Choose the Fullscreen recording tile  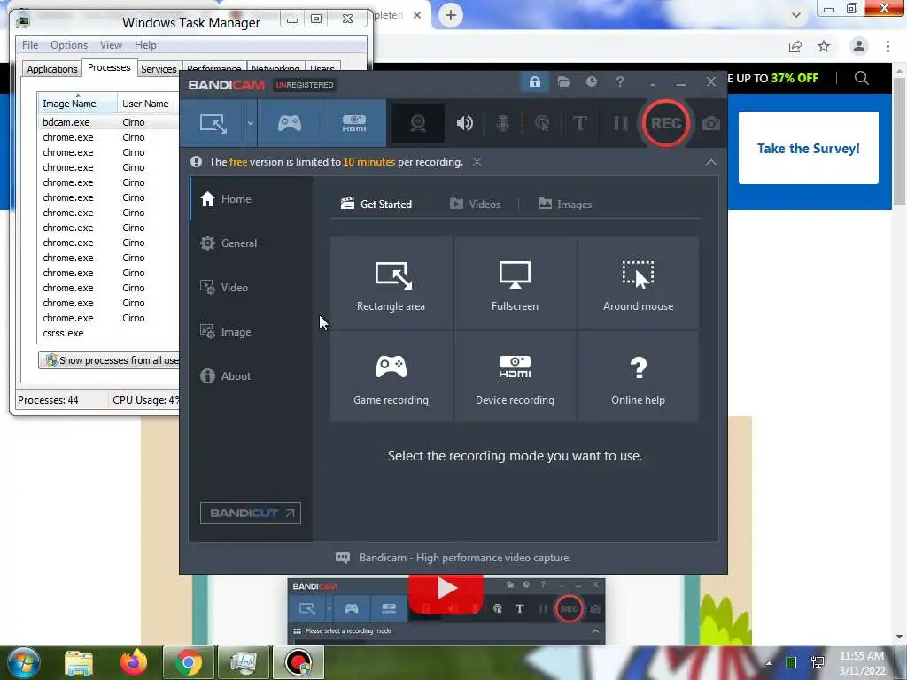pyautogui.click(x=515, y=283)
